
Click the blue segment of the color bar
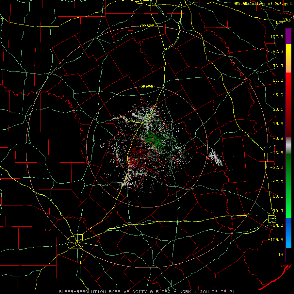288,233
